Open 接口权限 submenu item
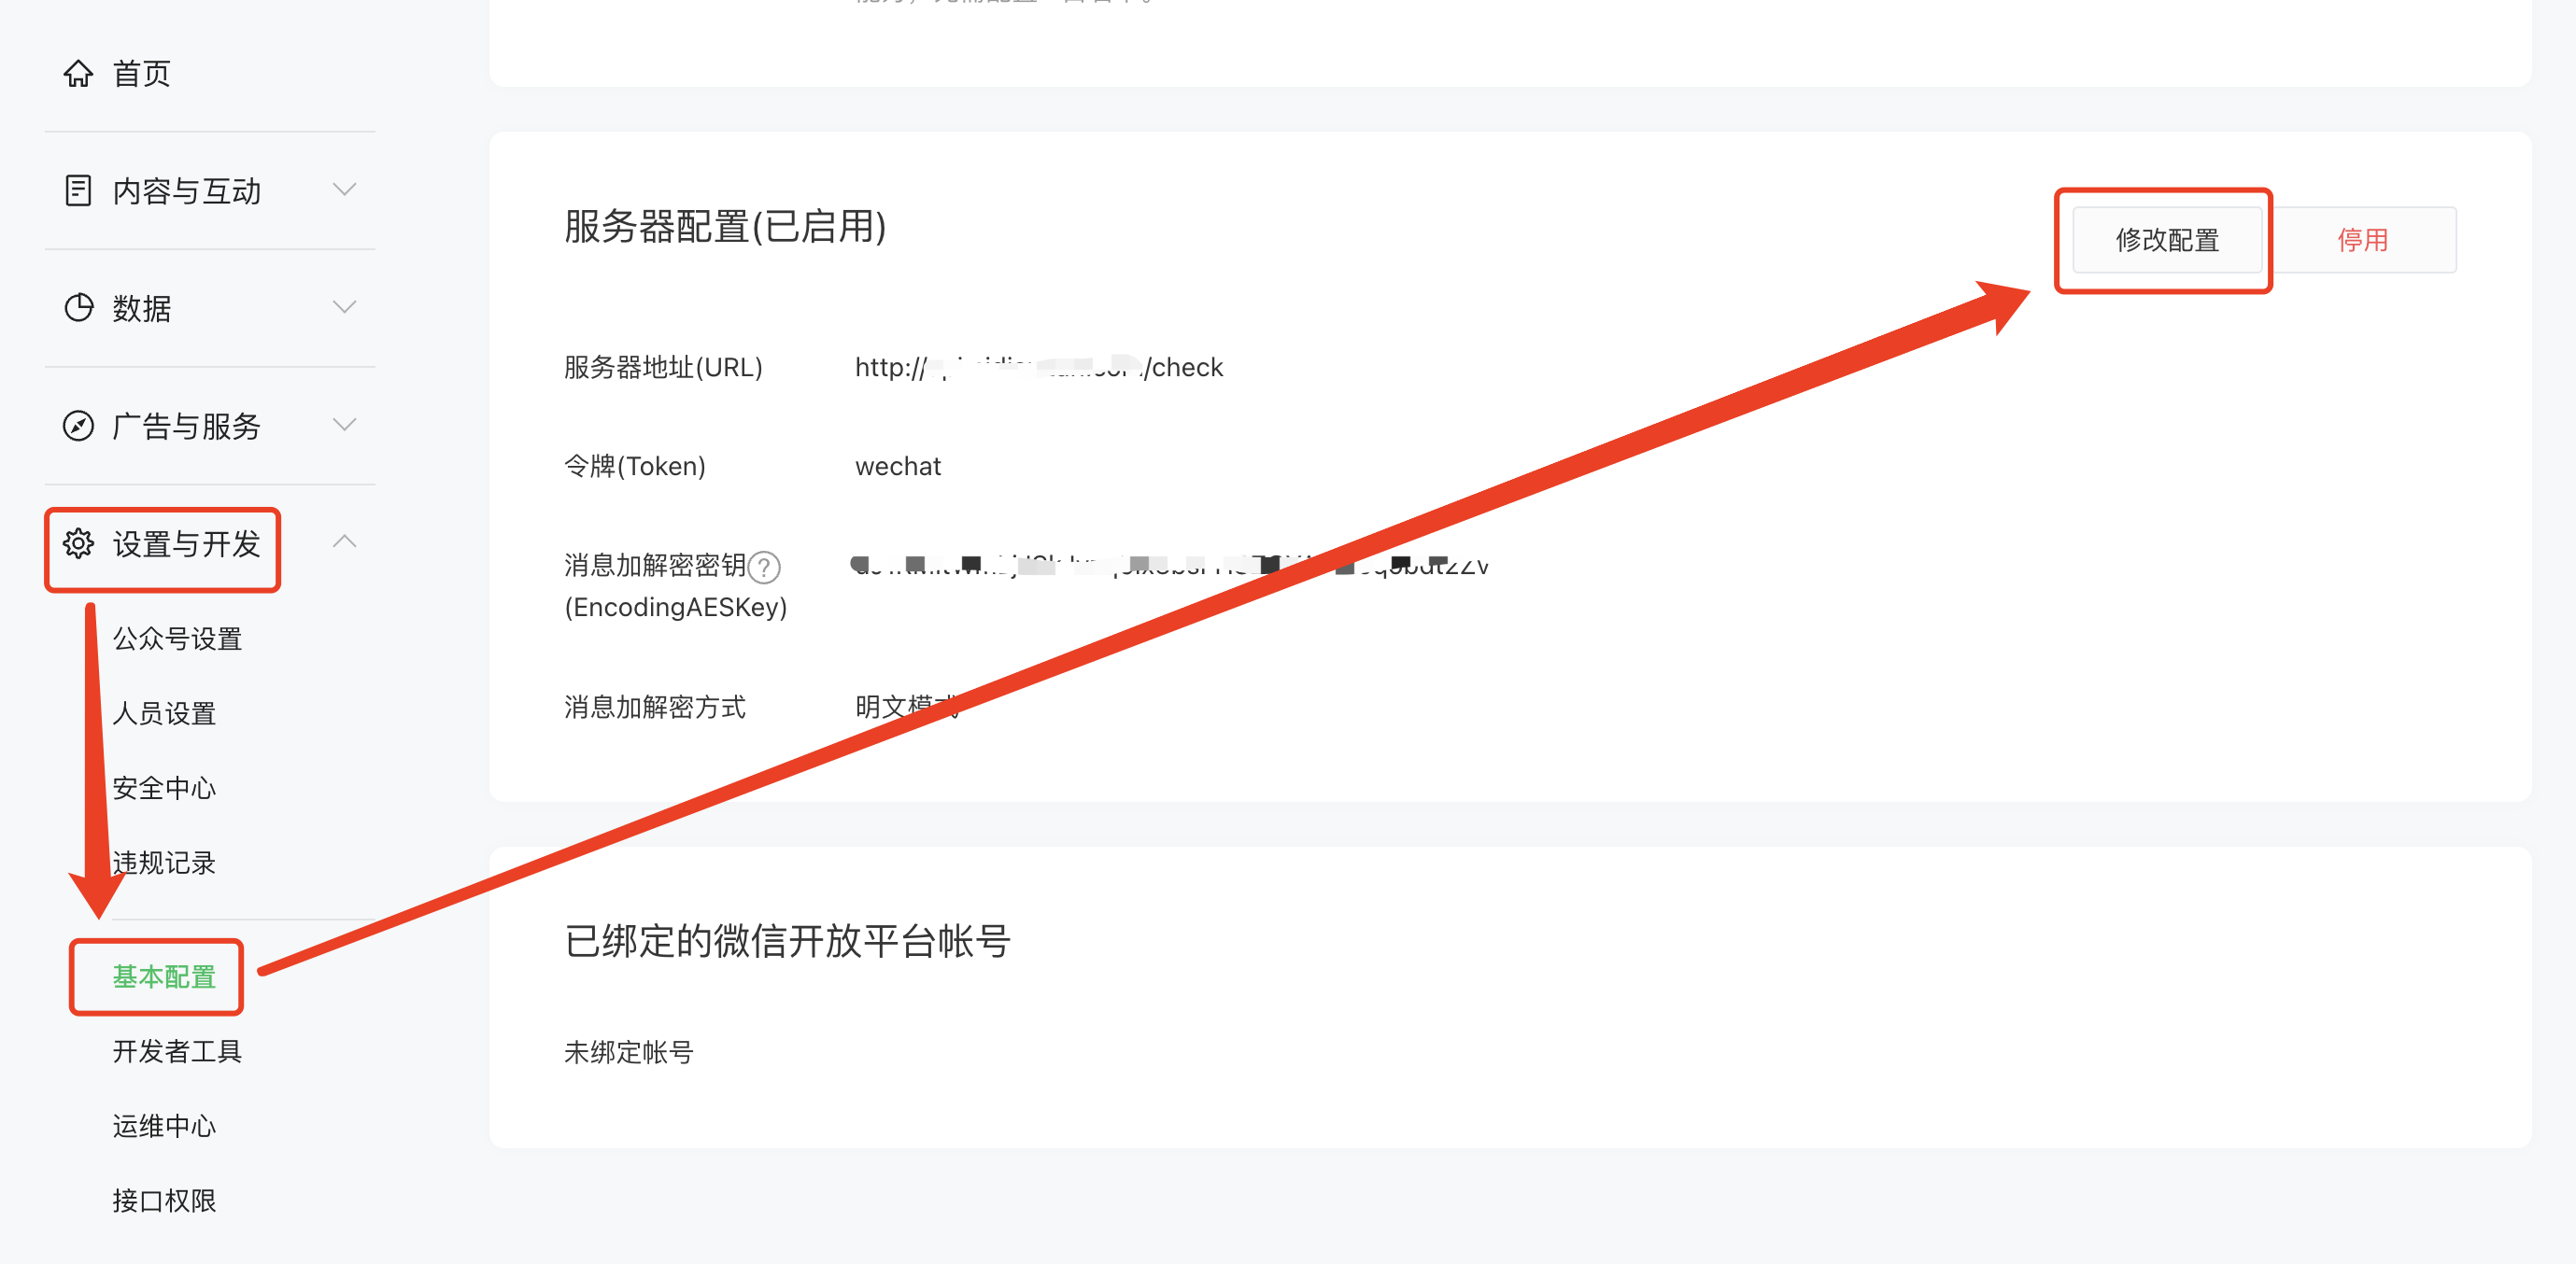The image size is (2576, 1264). [x=164, y=1201]
